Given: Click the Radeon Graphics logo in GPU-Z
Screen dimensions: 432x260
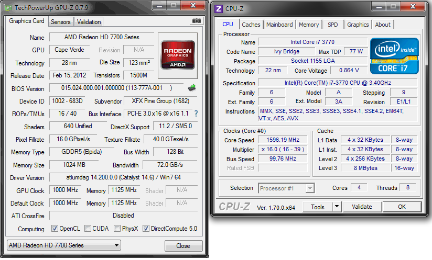Looking at the screenshot, I should coord(178,55).
